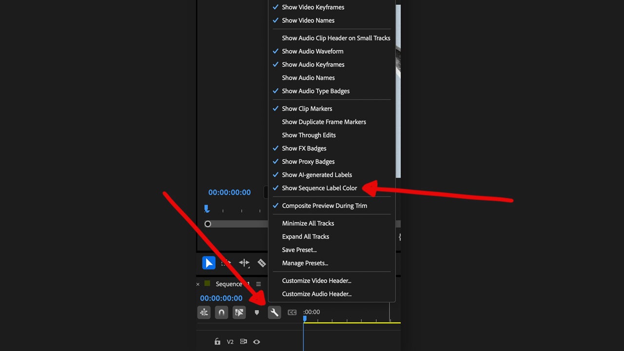
Task: Select the Razor tool
Action: click(262, 263)
